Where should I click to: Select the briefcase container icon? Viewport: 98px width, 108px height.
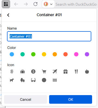[23, 71]
